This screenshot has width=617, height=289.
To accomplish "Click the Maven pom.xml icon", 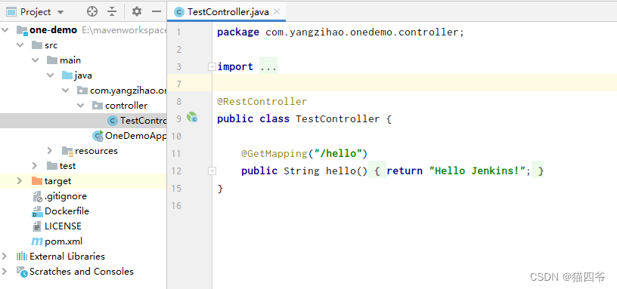I will (37, 241).
